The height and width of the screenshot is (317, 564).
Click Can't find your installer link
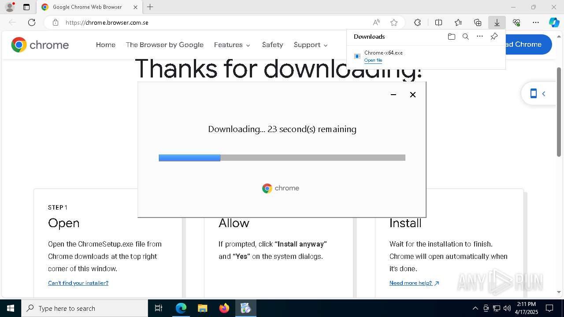tap(78, 283)
